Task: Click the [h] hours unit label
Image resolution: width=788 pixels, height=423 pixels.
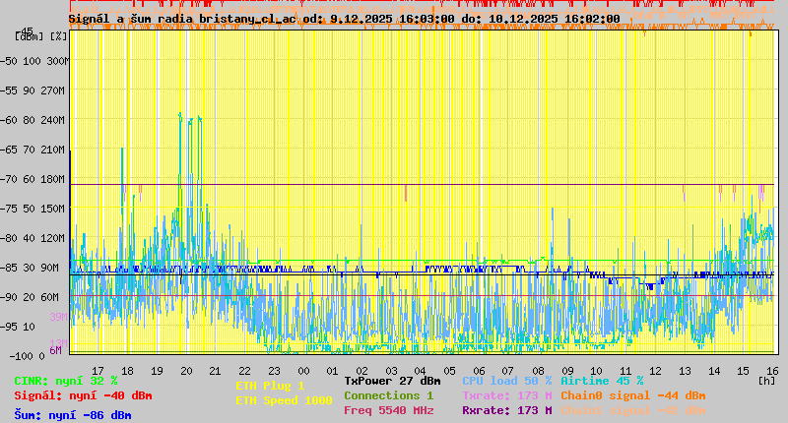Action: 766,380
